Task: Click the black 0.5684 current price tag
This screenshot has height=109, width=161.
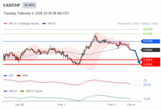Action: pyautogui.click(x=150, y=50)
